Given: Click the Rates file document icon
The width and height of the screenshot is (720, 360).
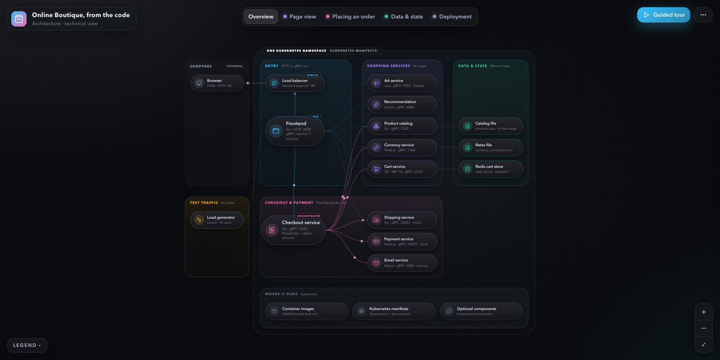Looking at the screenshot, I should [468, 148].
